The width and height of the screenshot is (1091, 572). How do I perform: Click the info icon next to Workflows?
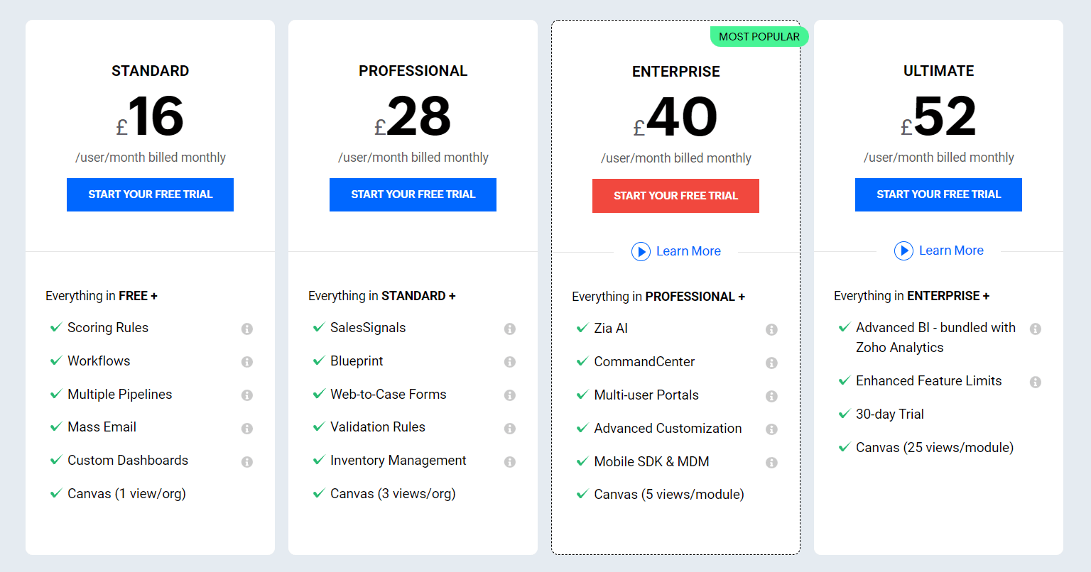[247, 362]
